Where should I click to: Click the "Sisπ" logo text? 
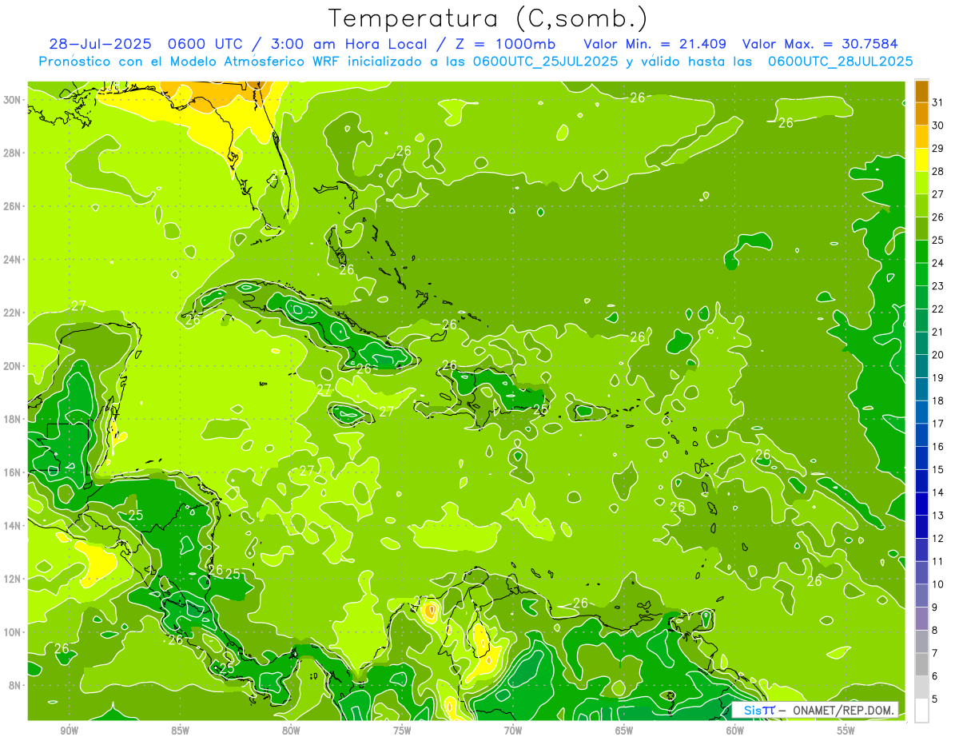(x=758, y=710)
